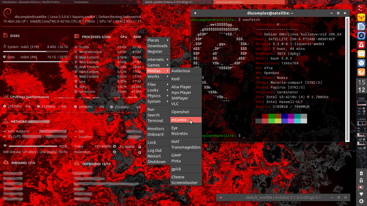
Task: Launch Chromium from the dock
Action: pyautogui.click(x=361, y=63)
